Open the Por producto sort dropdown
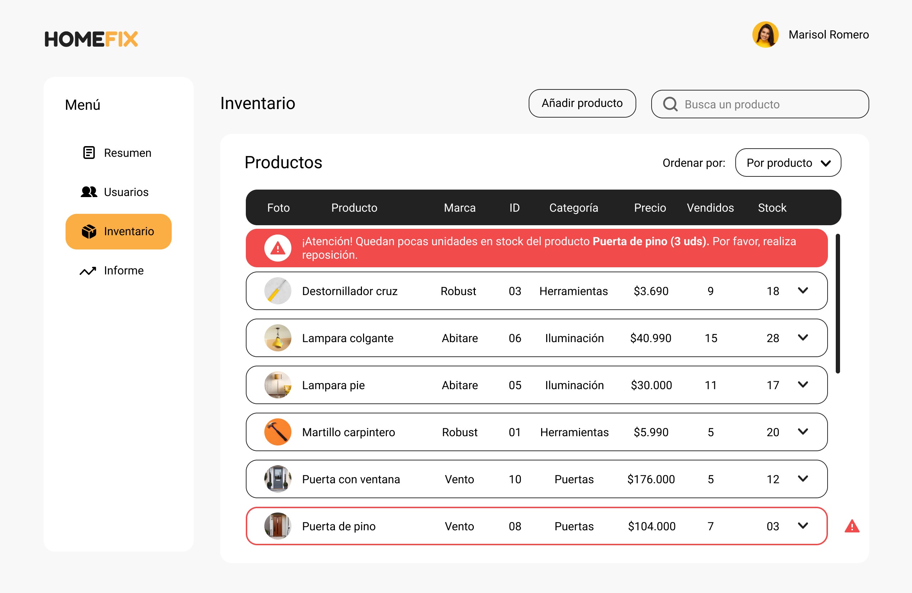This screenshot has width=912, height=593. (x=788, y=163)
